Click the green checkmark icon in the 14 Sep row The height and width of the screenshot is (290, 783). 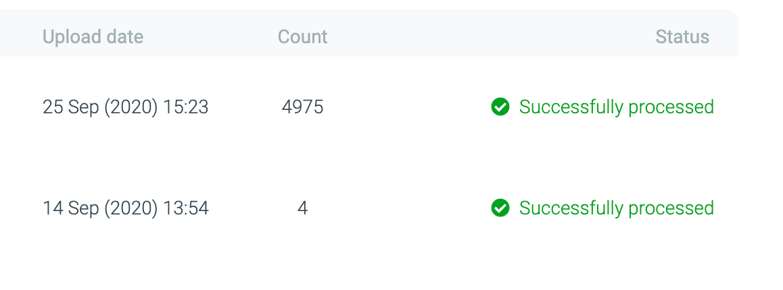click(500, 208)
